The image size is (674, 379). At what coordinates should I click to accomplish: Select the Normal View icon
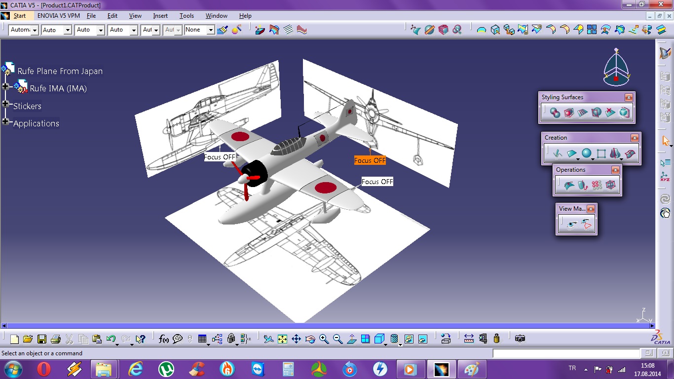tap(351, 339)
